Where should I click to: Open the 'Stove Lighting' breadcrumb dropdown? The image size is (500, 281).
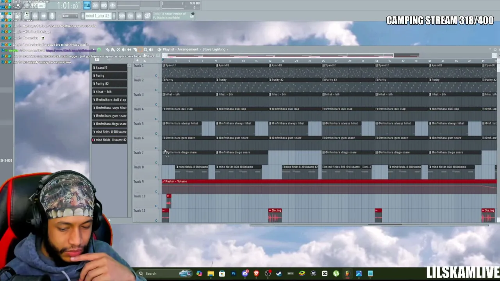(x=214, y=50)
